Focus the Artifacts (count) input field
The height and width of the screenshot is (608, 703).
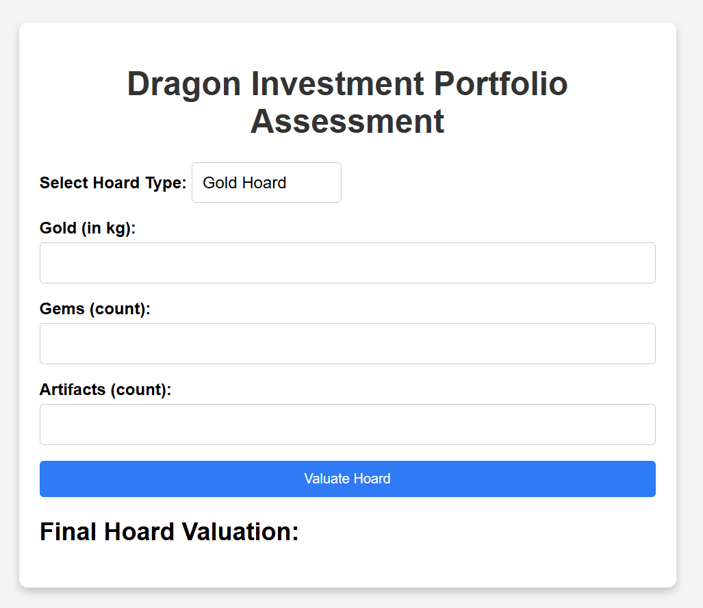(348, 425)
